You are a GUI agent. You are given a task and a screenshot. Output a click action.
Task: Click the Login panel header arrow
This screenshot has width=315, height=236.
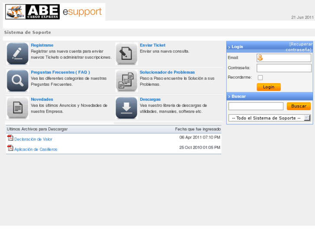229,47
